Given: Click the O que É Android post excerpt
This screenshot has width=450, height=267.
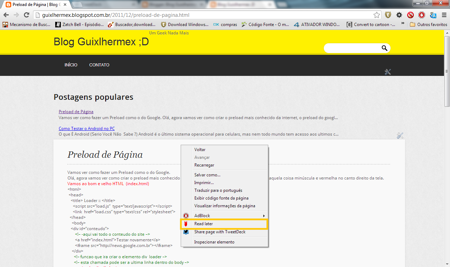Looking at the screenshot, I should 199,134.
